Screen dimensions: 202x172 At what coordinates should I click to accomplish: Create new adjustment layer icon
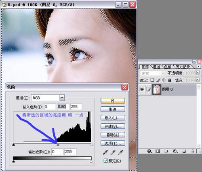pyautogui.click(x=175, y=151)
